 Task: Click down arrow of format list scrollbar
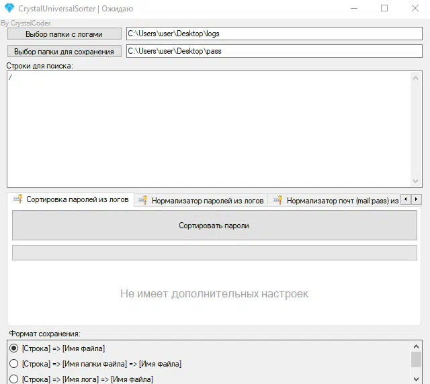tap(416, 379)
